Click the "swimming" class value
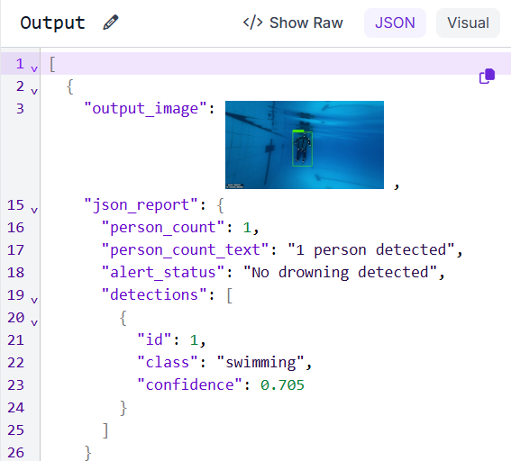 click(260, 362)
